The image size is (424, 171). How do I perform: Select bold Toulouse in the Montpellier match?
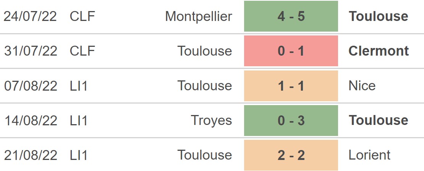point(379,16)
